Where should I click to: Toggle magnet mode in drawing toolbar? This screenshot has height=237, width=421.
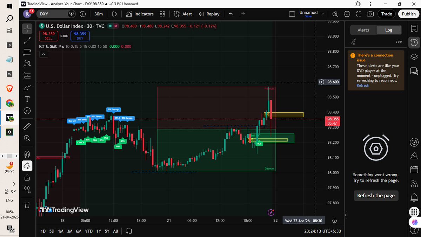point(27,154)
